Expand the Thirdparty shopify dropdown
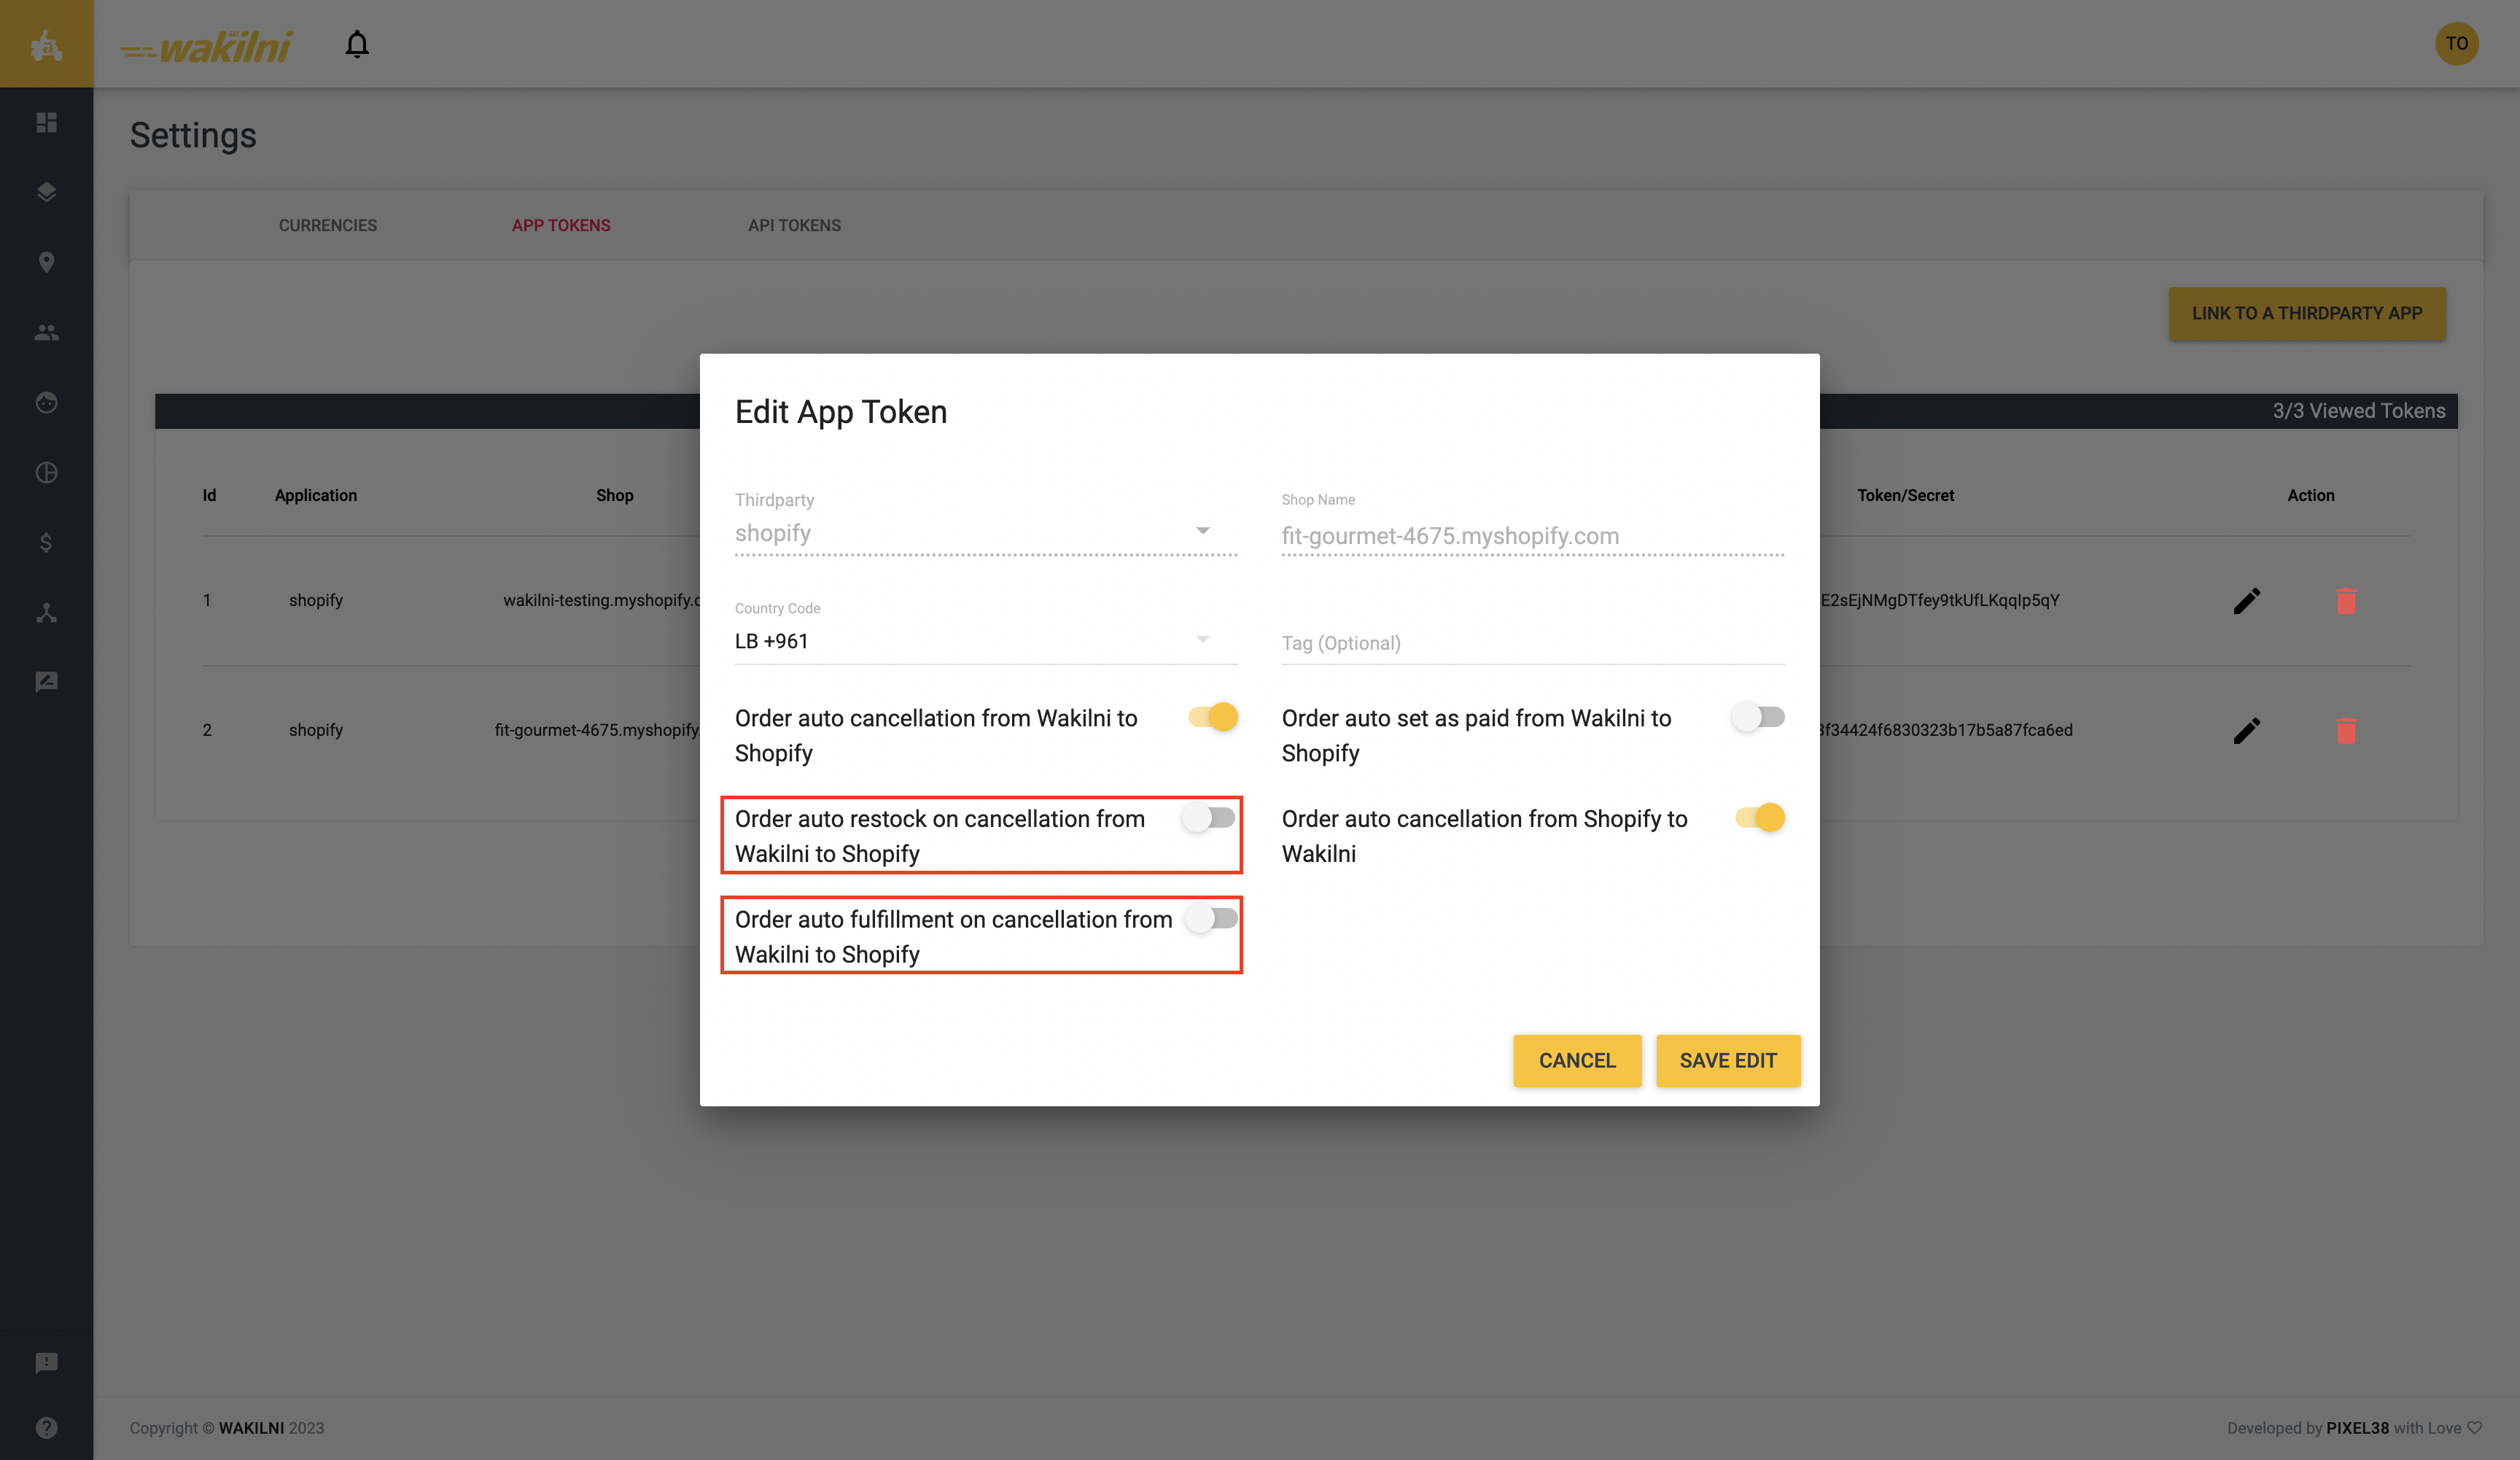The width and height of the screenshot is (2520, 1460). [x=985, y=533]
